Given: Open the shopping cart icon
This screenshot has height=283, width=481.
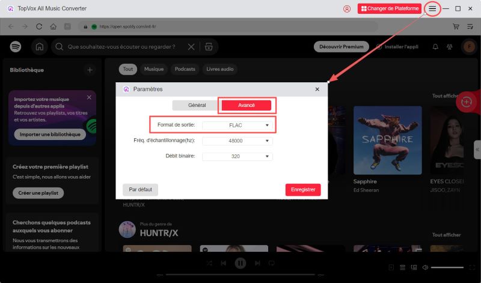Looking at the screenshot, I should [456, 26].
